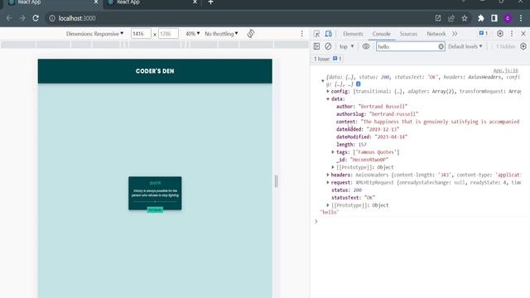Open DevTools customize menu

(512, 33)
